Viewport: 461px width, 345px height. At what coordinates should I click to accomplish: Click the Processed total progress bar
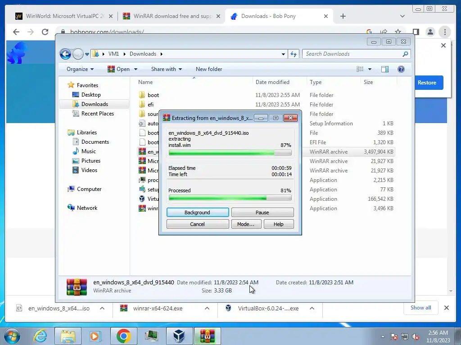point(230,198)
